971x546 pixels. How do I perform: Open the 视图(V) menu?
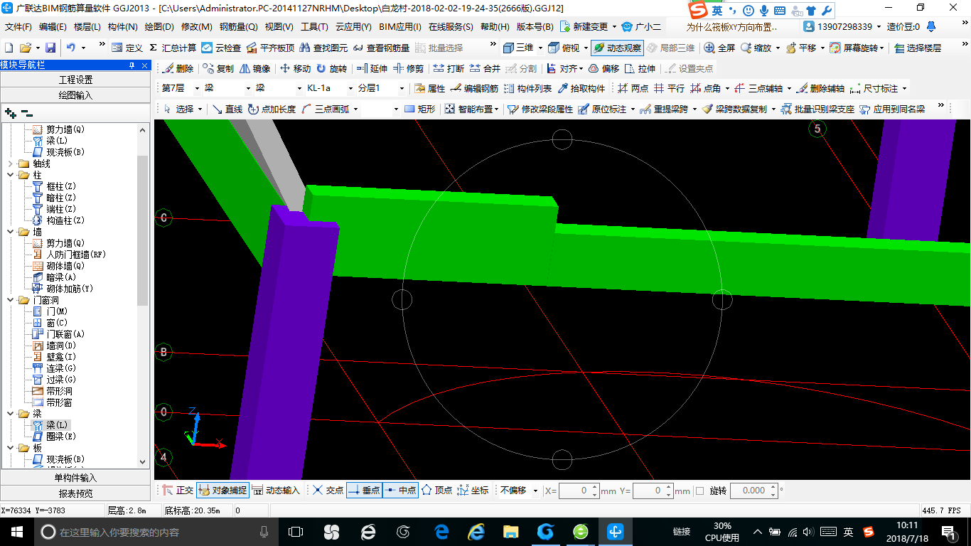pyautogui.click(x=279, y=27)
